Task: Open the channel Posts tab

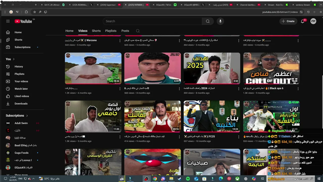Action: tap(125, 31)
